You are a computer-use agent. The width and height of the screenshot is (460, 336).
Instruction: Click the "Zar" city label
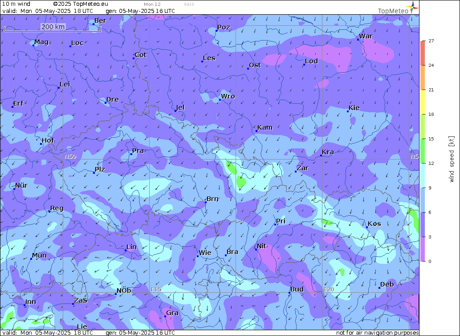[303, 168]
